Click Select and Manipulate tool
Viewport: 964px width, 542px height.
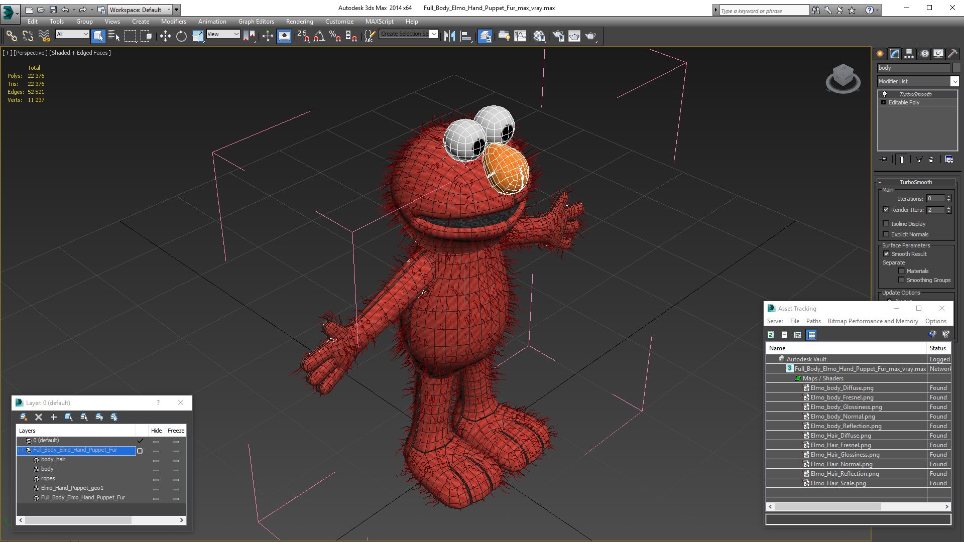coord(268,36)
